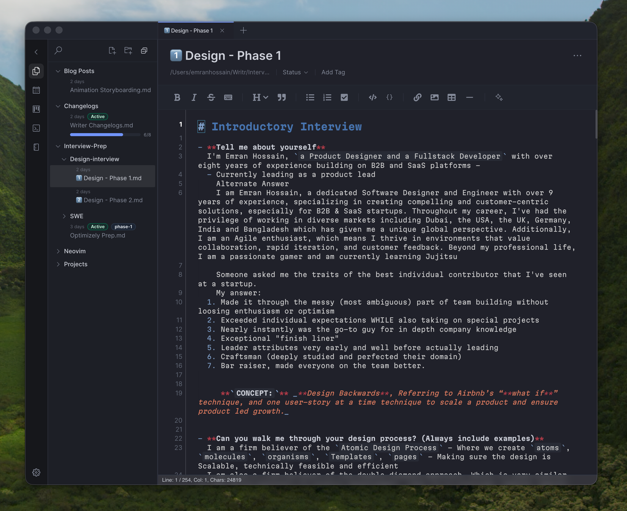Viewport: 627px width, 511px height.
Task: Switch to the Design - Phase 1 tab
Action: 192,31
